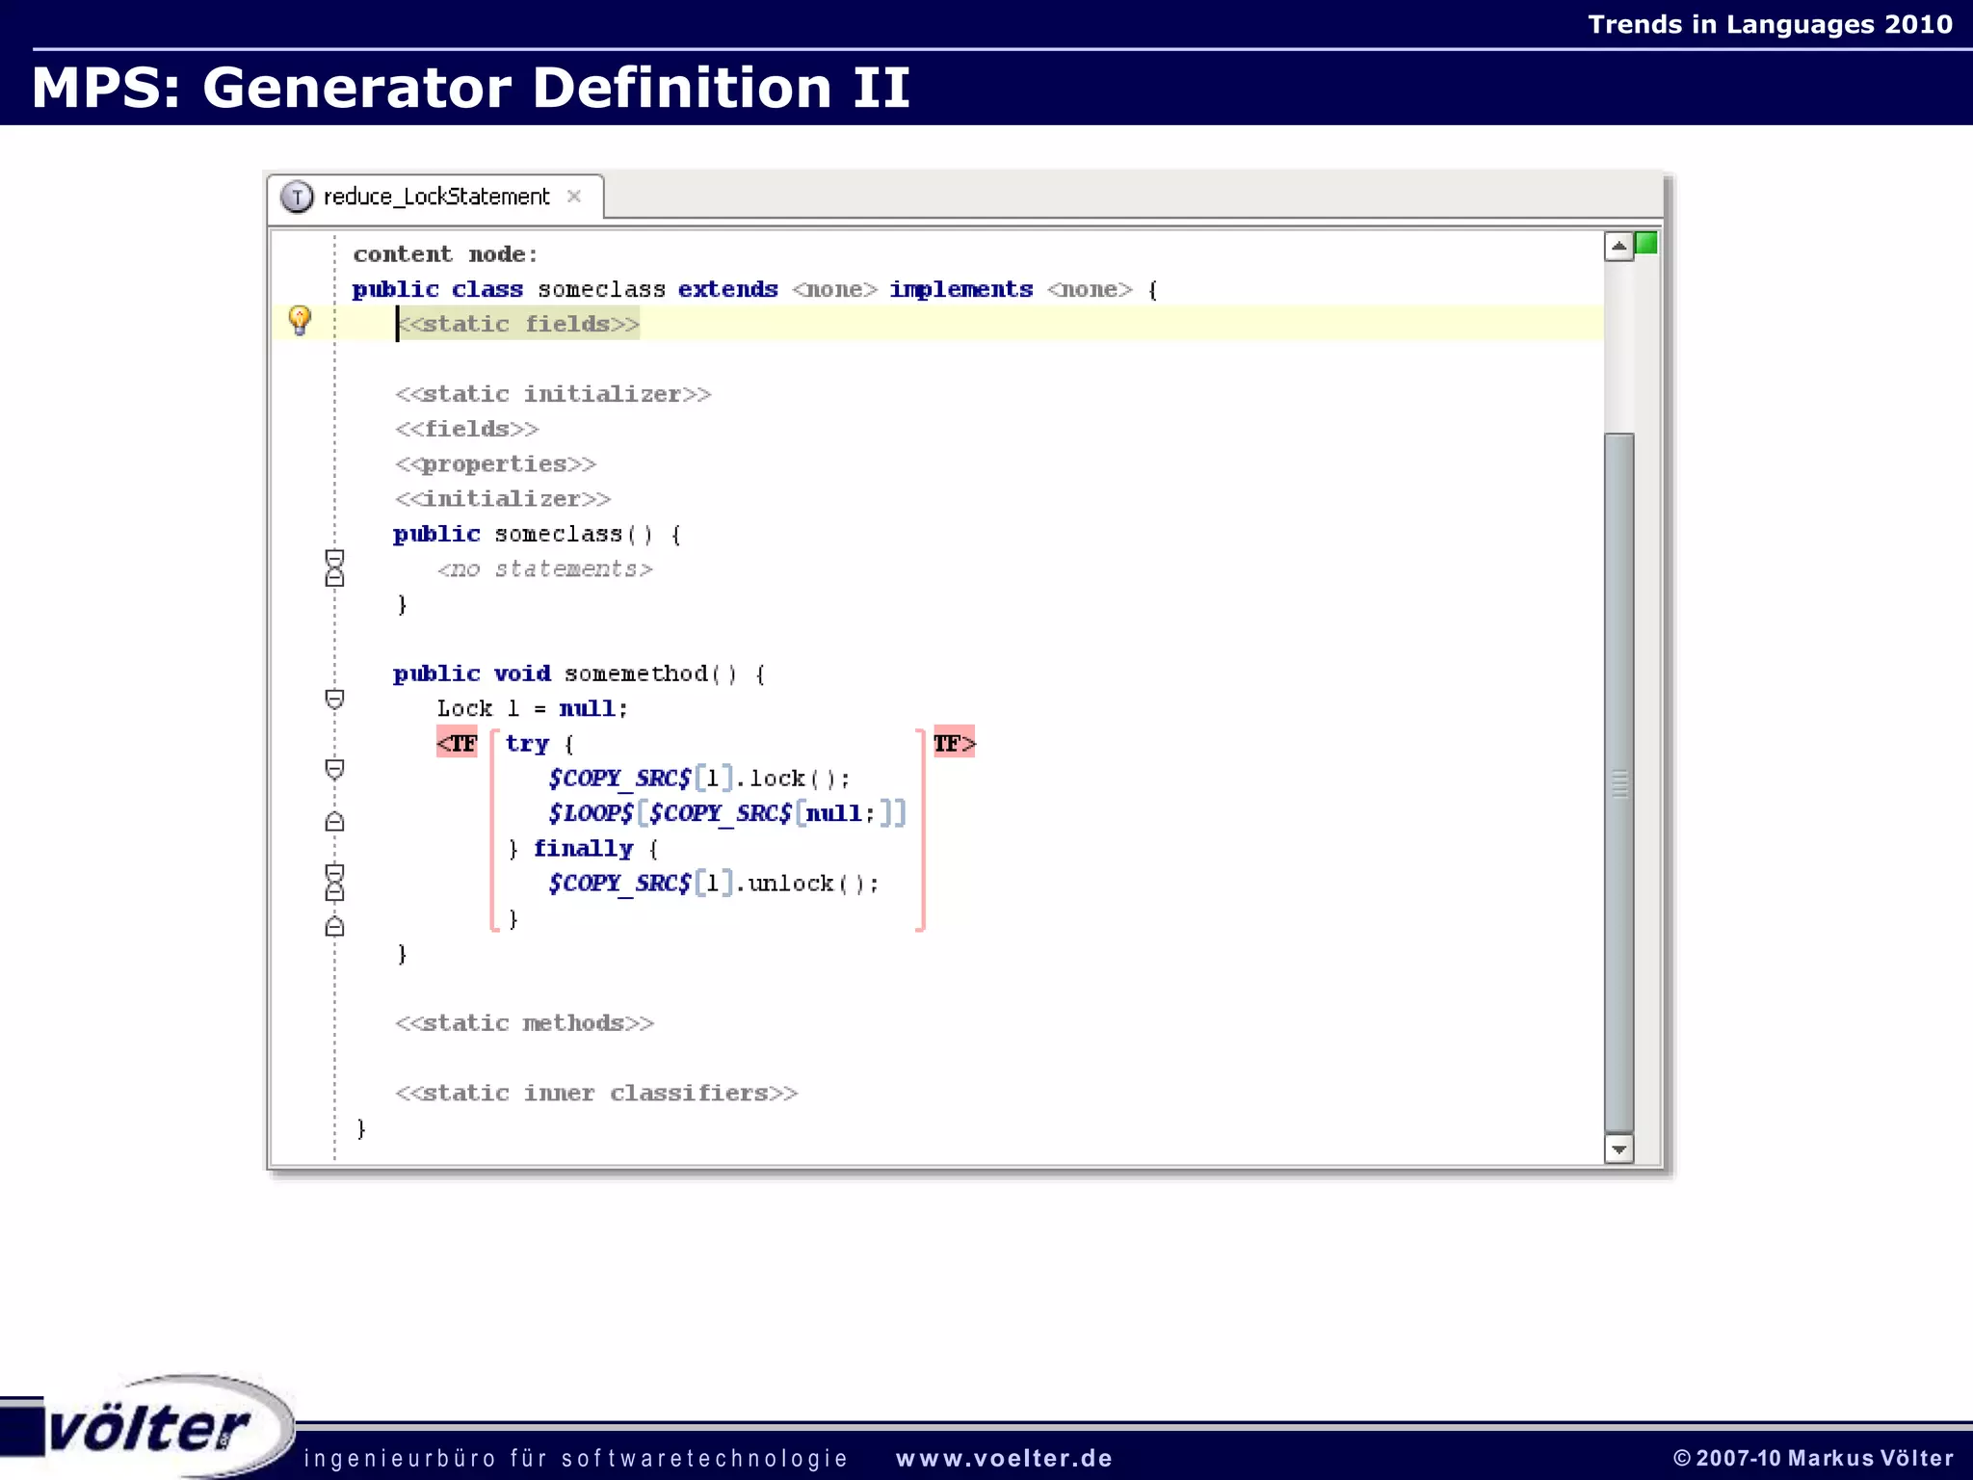Click $COPY_SRC$ macro before .lock()
The image size is (1973, 1480).
tap(619, 779)
